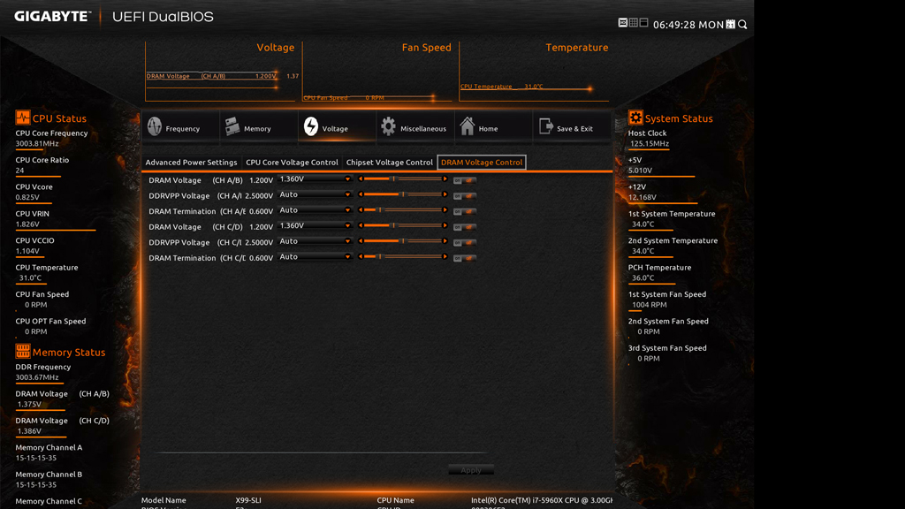Image resolution: width=905 pixels, height=509 pixels.
Task: Click the DRAM Voltage CH C/D slider track
Action: 403,225
